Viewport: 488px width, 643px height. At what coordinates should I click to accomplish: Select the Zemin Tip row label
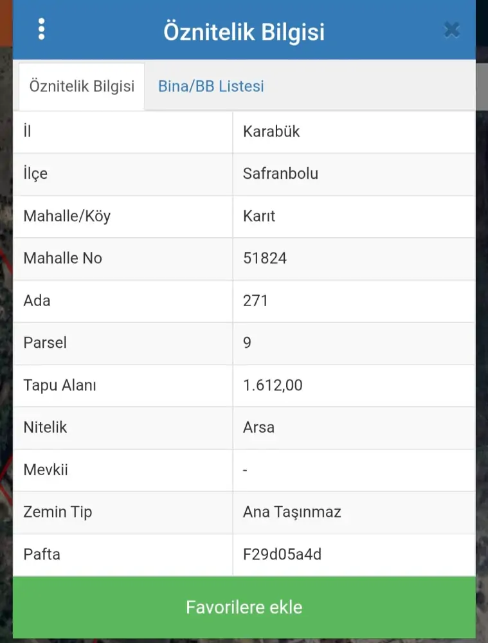58,512
